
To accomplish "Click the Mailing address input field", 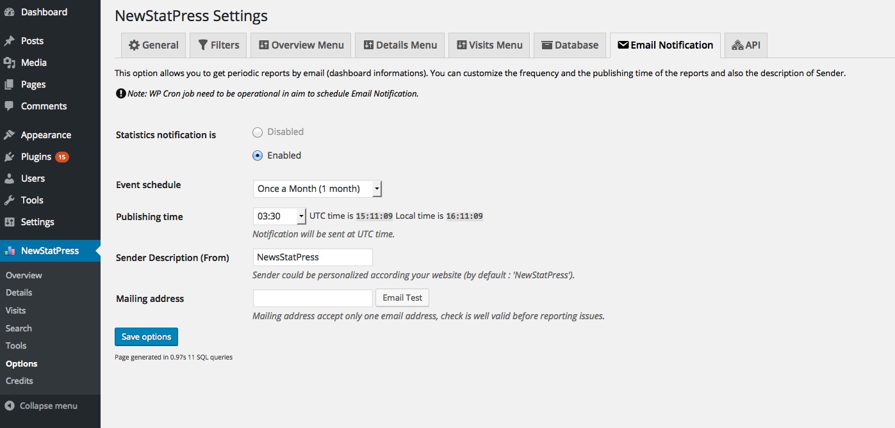I will [x=313, y=298].
